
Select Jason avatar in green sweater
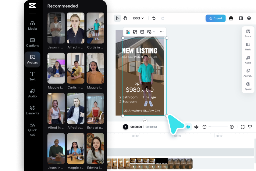(x=56, y=148)
